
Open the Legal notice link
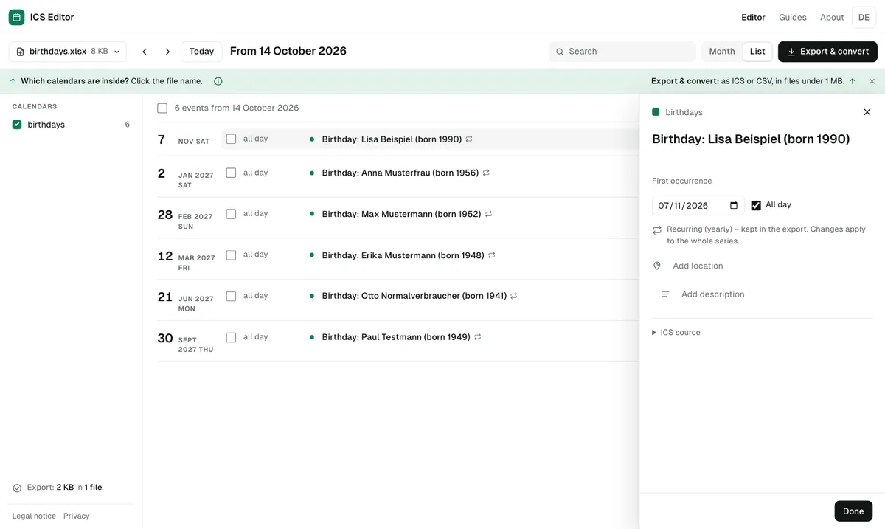pos(34,516)
